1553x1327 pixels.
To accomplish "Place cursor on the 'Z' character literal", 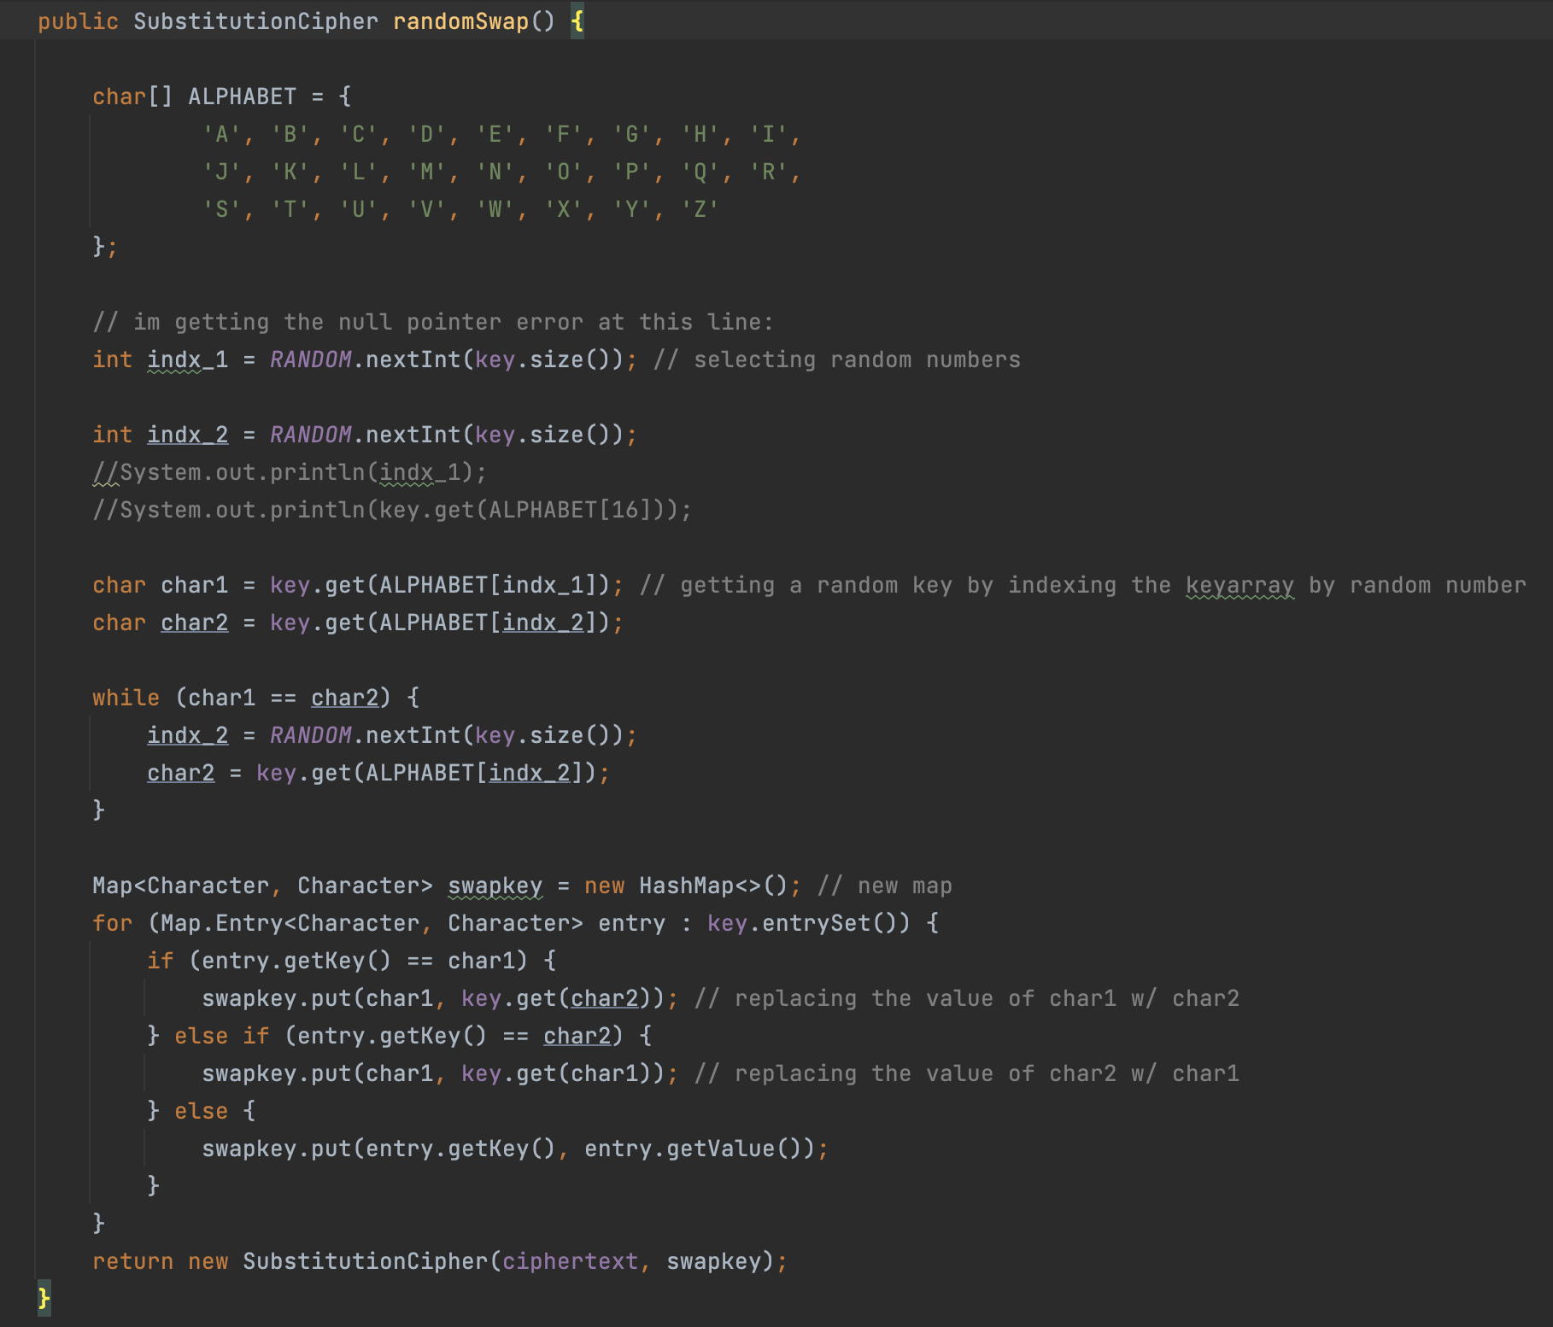I will pyautogui.click(x=700, y=209).
